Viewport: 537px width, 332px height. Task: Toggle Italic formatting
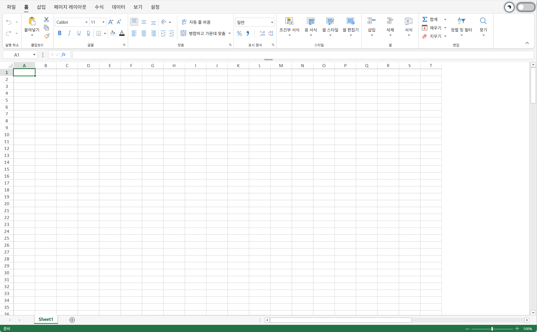(69, 33)
